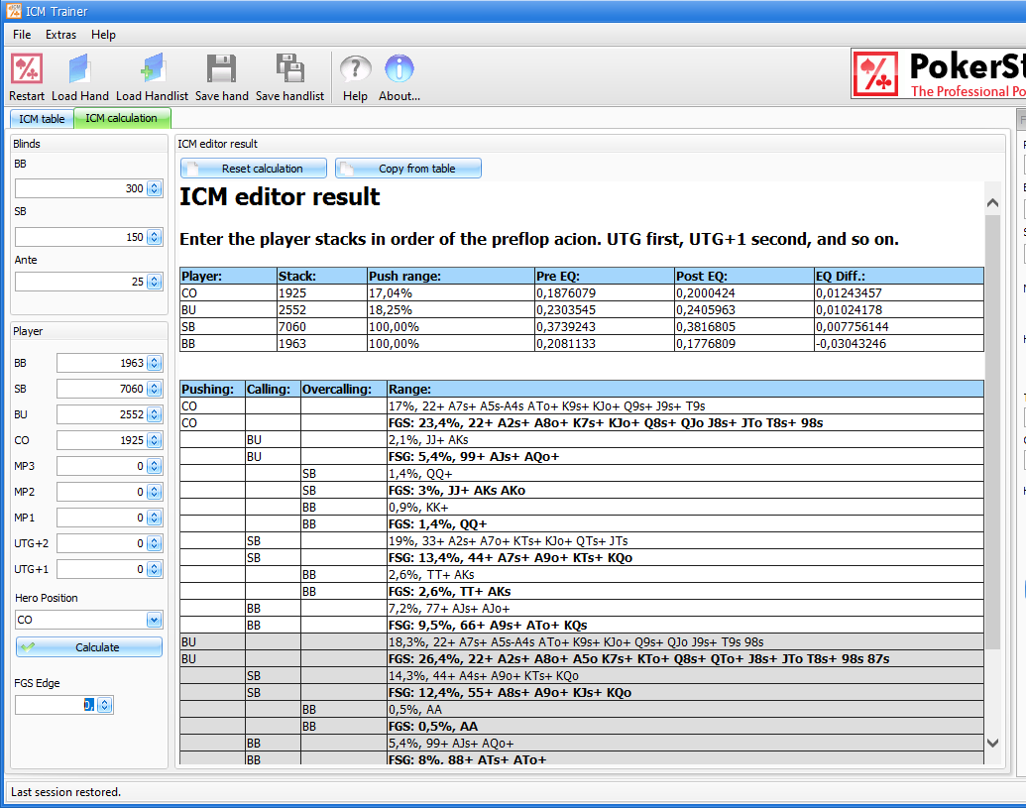Click the EQ Diff. column header

[899, 276]
